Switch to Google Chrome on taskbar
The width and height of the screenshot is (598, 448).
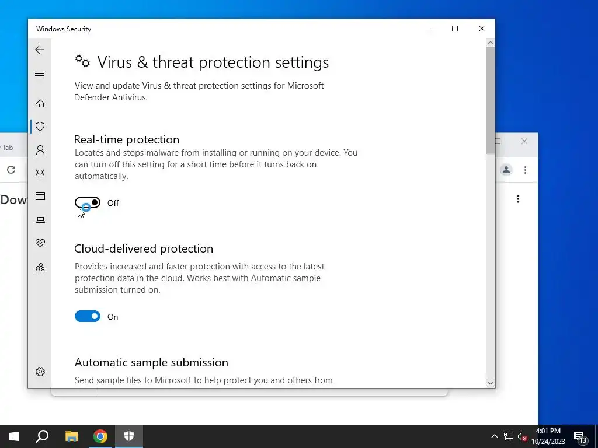click(100, 436)
